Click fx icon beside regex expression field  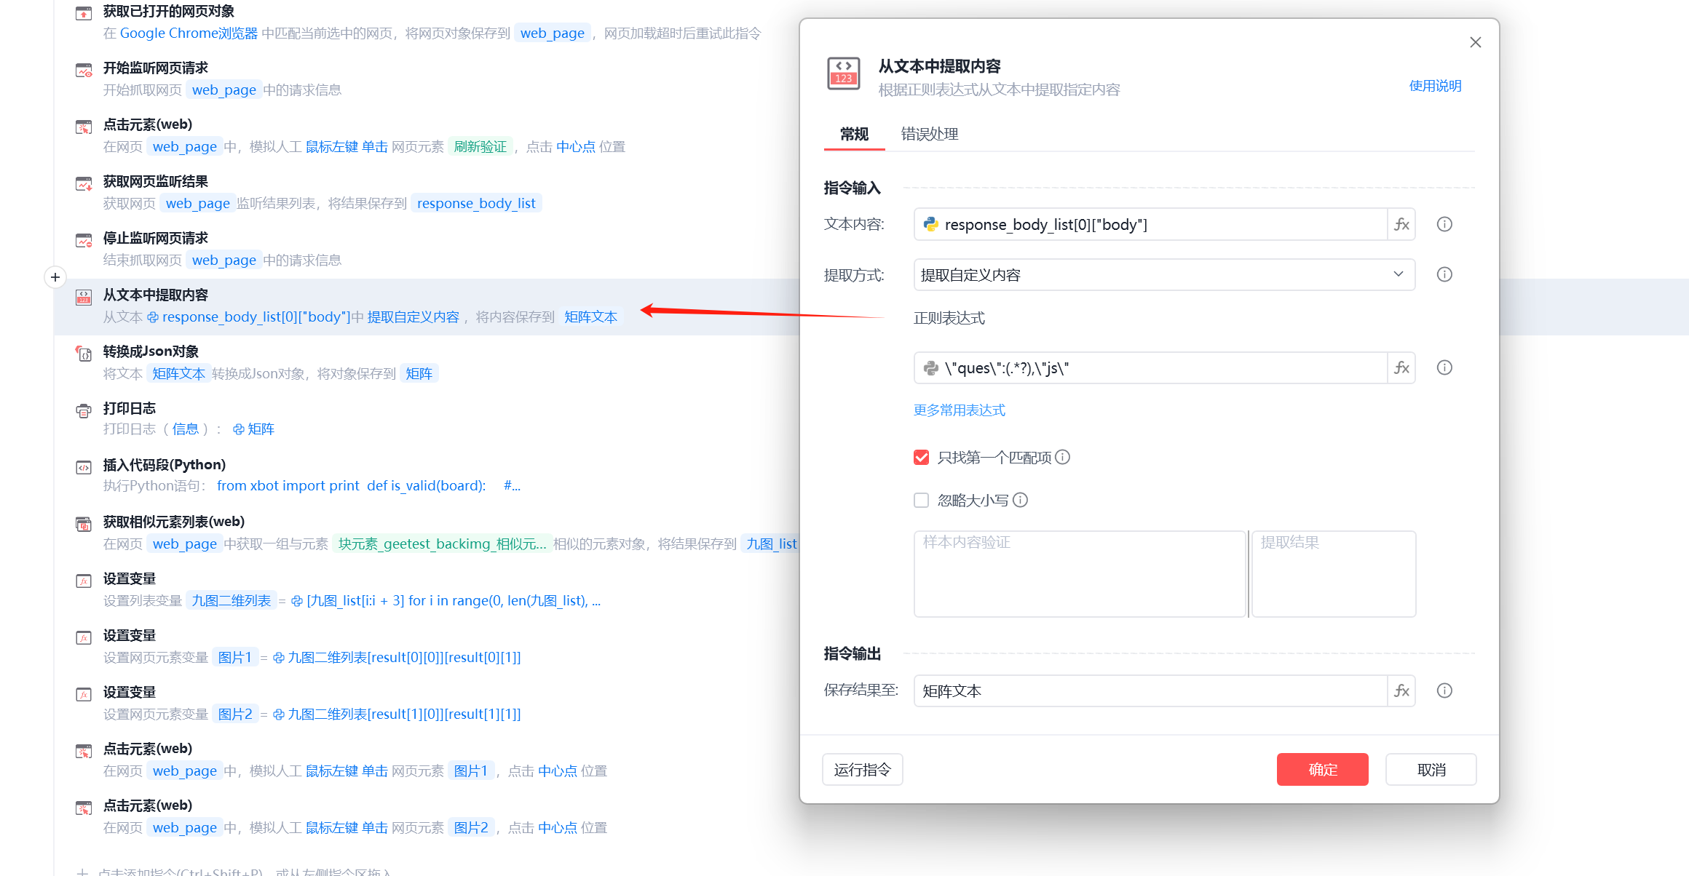pos(1401,367)
